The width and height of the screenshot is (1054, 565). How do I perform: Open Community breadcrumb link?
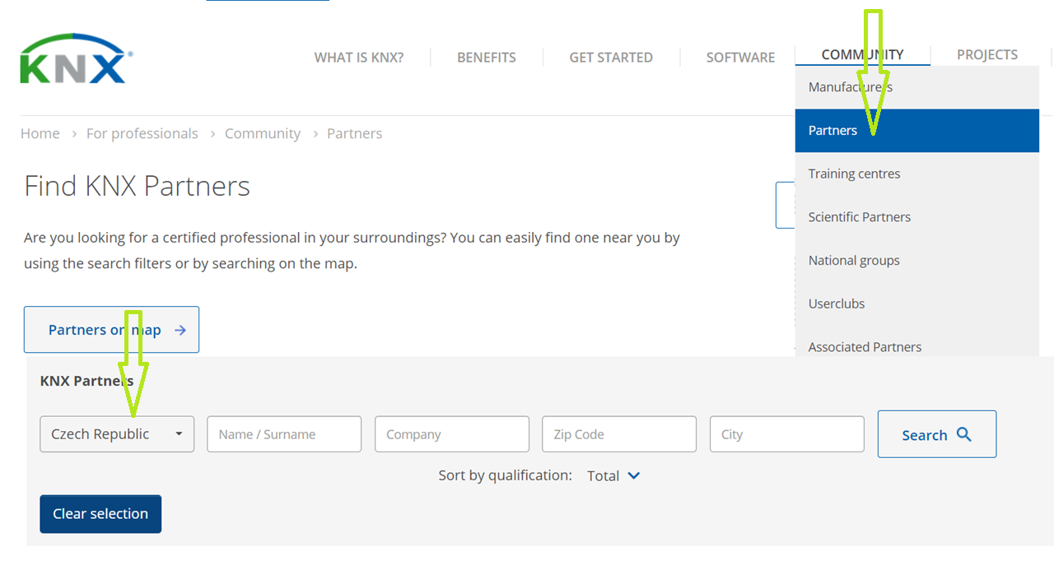pos(263,133)
